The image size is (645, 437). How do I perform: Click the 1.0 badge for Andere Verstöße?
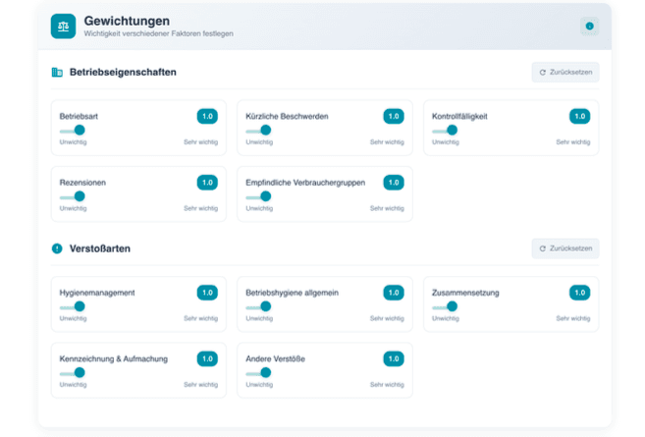coord(393,359)
